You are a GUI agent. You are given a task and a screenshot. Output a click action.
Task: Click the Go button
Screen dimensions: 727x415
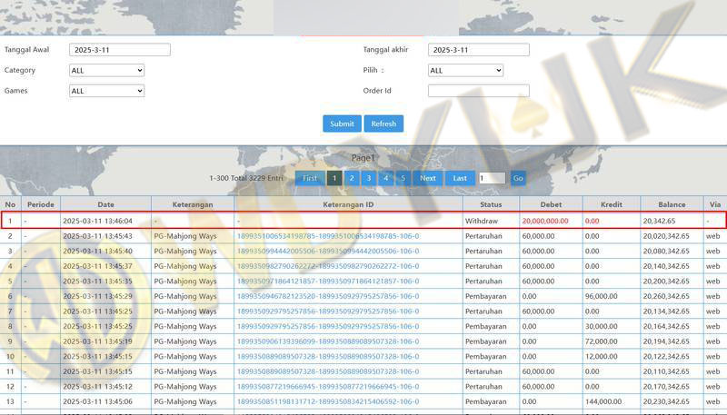(518, 178)
